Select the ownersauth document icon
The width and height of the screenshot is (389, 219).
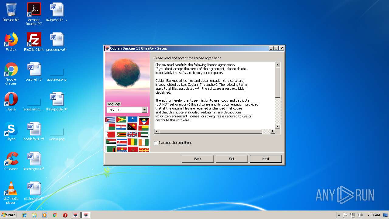pyautogui.click(x=57, y=12)
